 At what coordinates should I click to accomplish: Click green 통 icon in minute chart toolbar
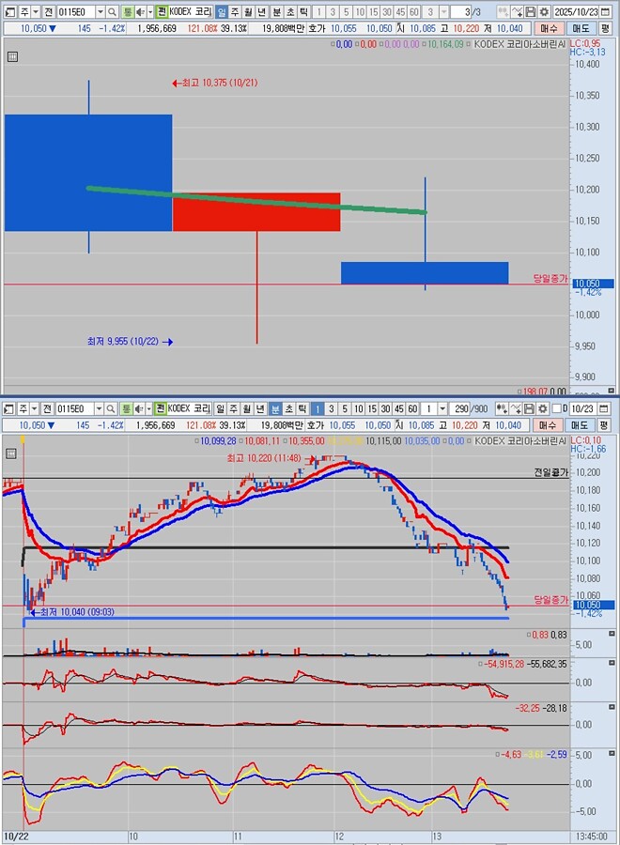(126, 408)
